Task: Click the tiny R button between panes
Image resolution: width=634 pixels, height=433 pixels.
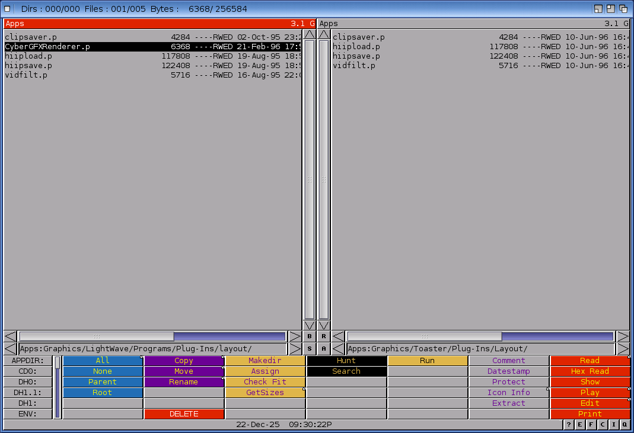Action: point(324,336)
